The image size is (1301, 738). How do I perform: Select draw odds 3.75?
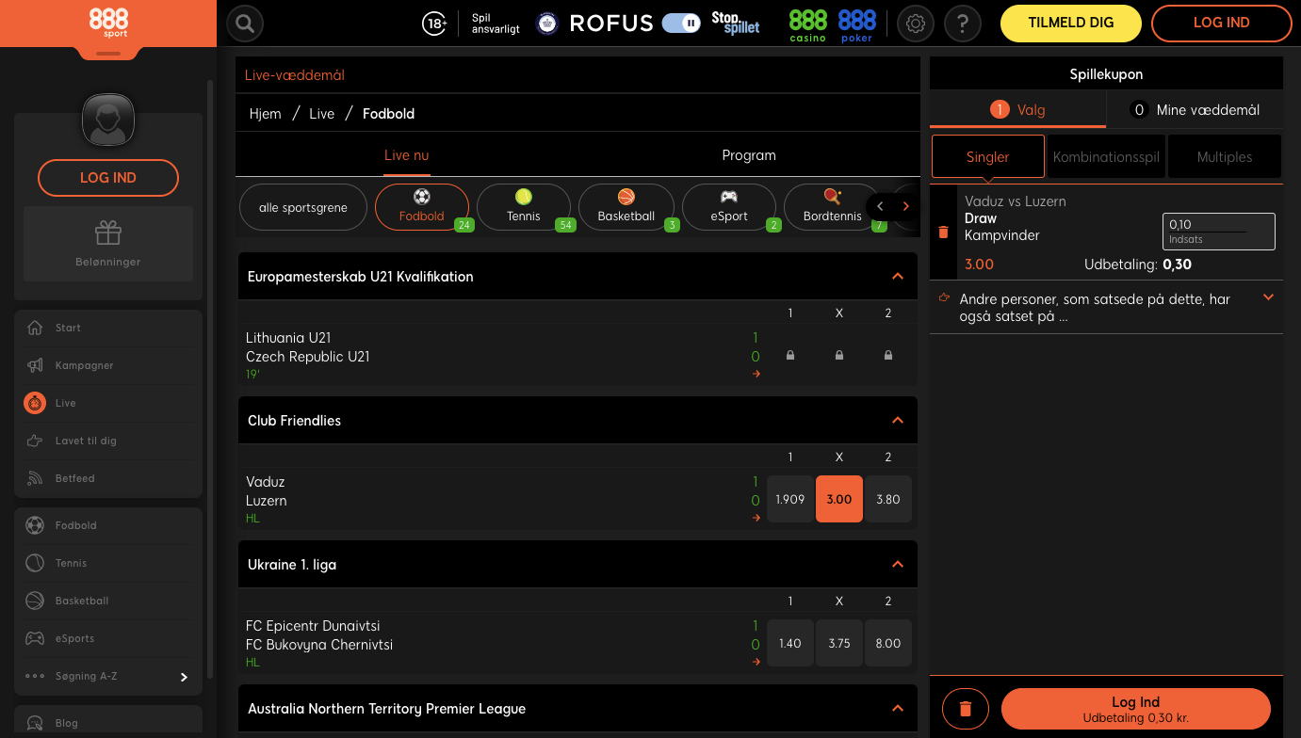click(839, 644)
